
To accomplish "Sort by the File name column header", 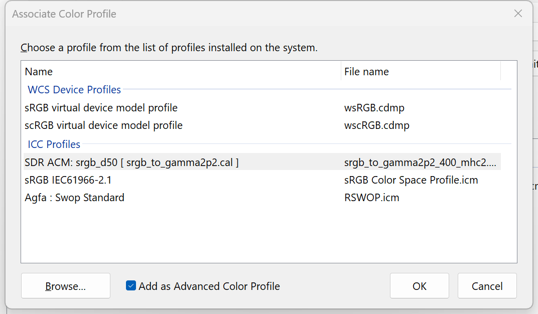I will click(x=366, y=71).
